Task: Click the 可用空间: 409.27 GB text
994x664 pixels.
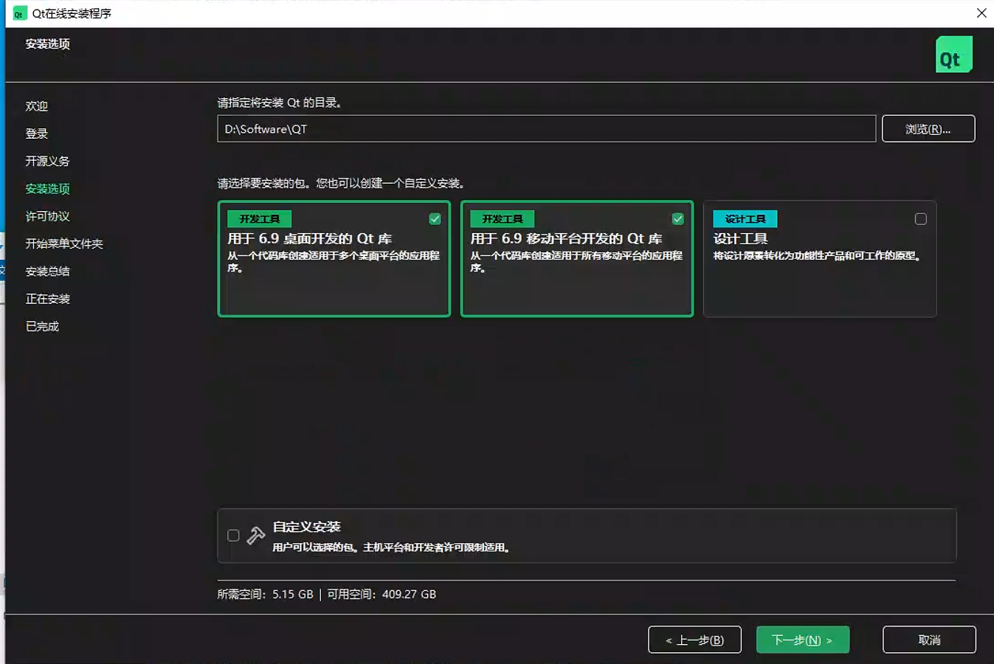Action: (x=382, y=594)
